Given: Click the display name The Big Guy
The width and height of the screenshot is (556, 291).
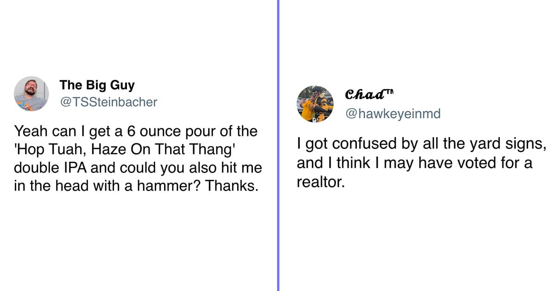Looking at the screenshot, I should (97, 86).
